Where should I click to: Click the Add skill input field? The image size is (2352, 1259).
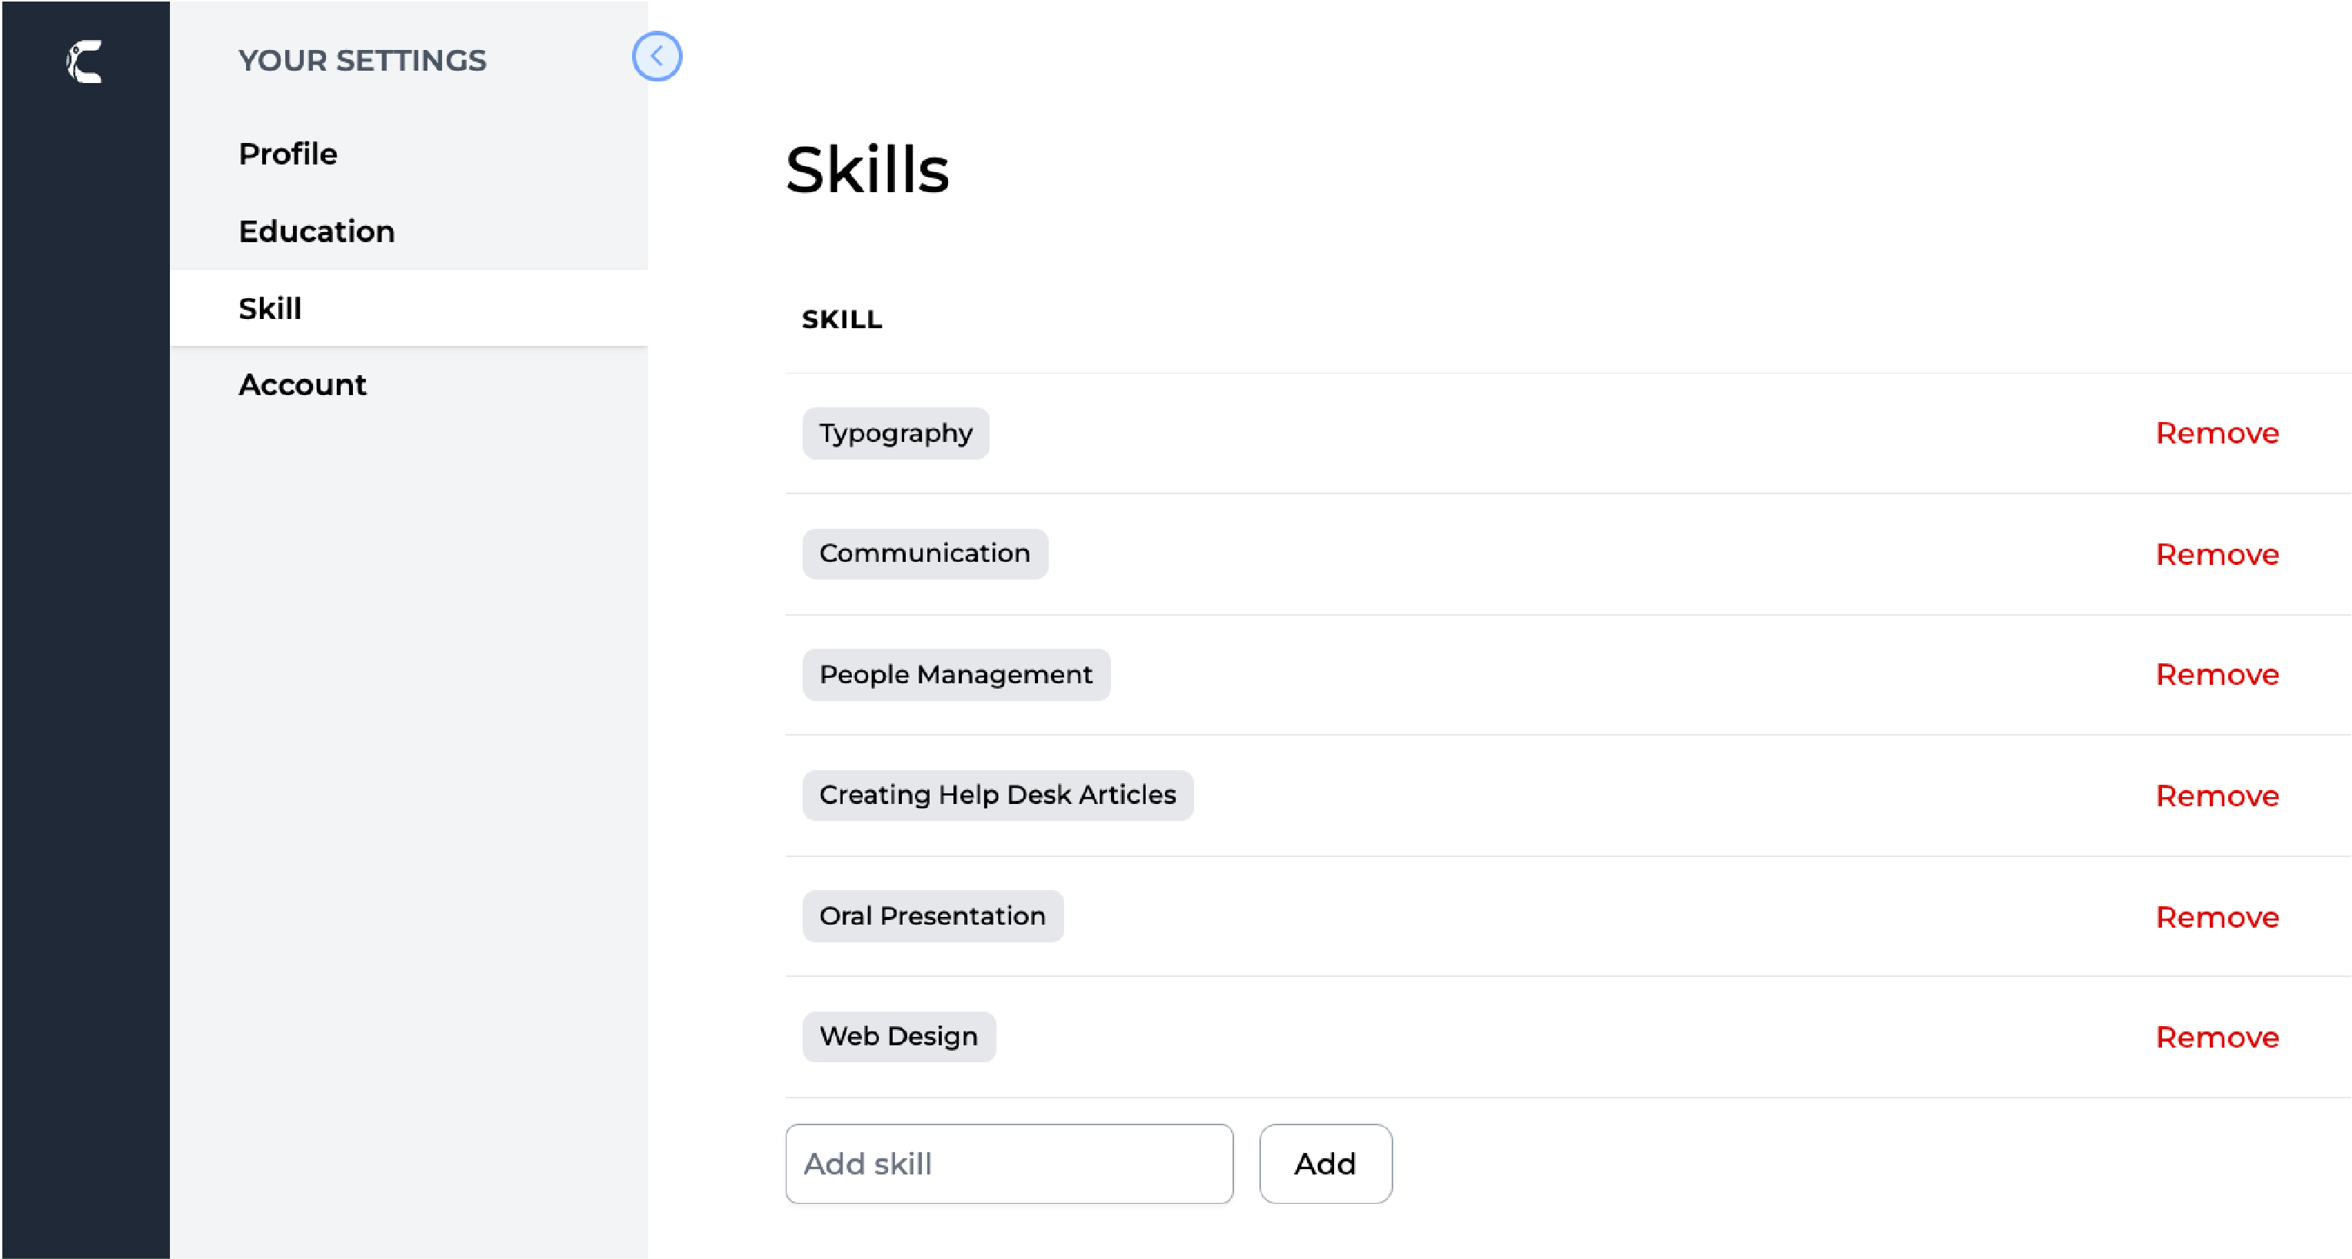click(x=1008, y=1163)
